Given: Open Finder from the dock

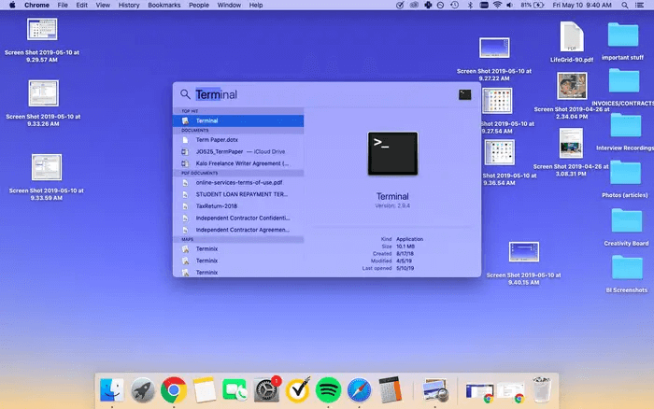Looking at the screenshot, I should click(x=111, y=389).
